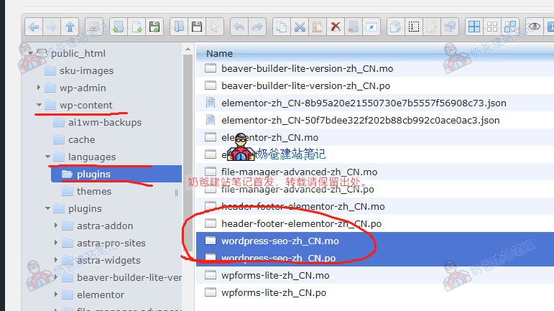Open the themes folder in tree

tap(93, 192)
